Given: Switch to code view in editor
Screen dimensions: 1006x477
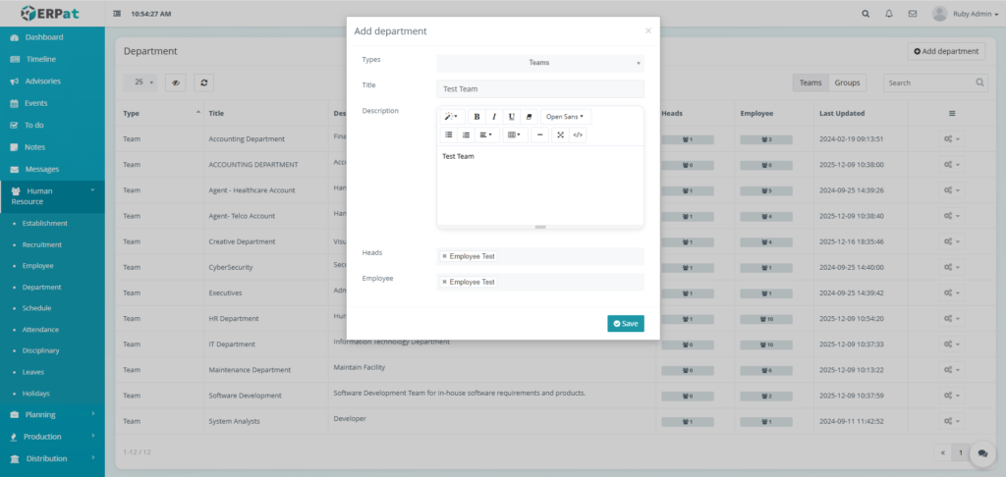Looking at the screenshot, I should tap(578, 135).
